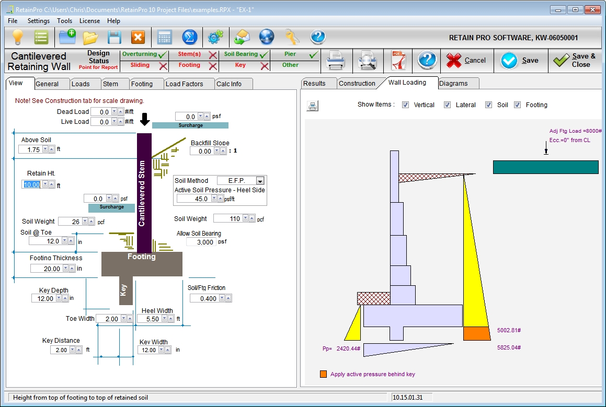
Task: Create new project with folder-plus icon
Action: [x=67, y=37]
